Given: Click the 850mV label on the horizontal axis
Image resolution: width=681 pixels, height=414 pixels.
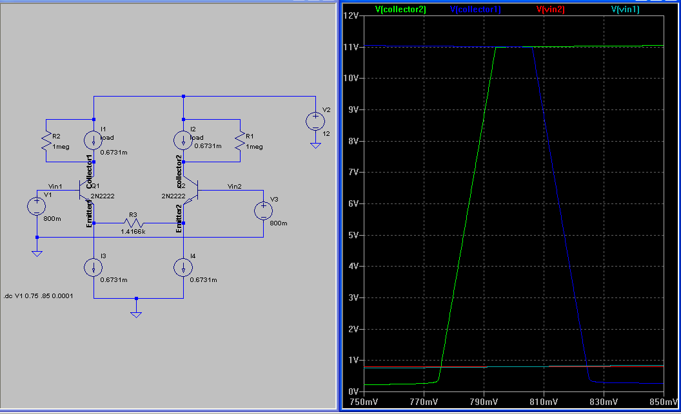Looking at the screenshot, I should [x=663, y=402].
